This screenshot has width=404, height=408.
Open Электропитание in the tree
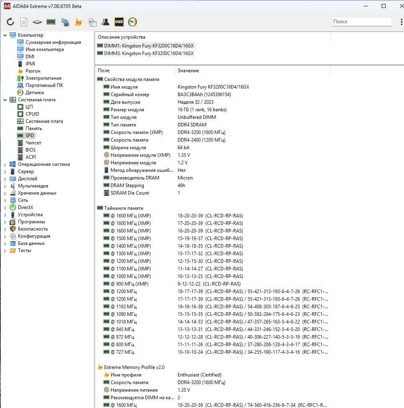click(x=44, y=78)
